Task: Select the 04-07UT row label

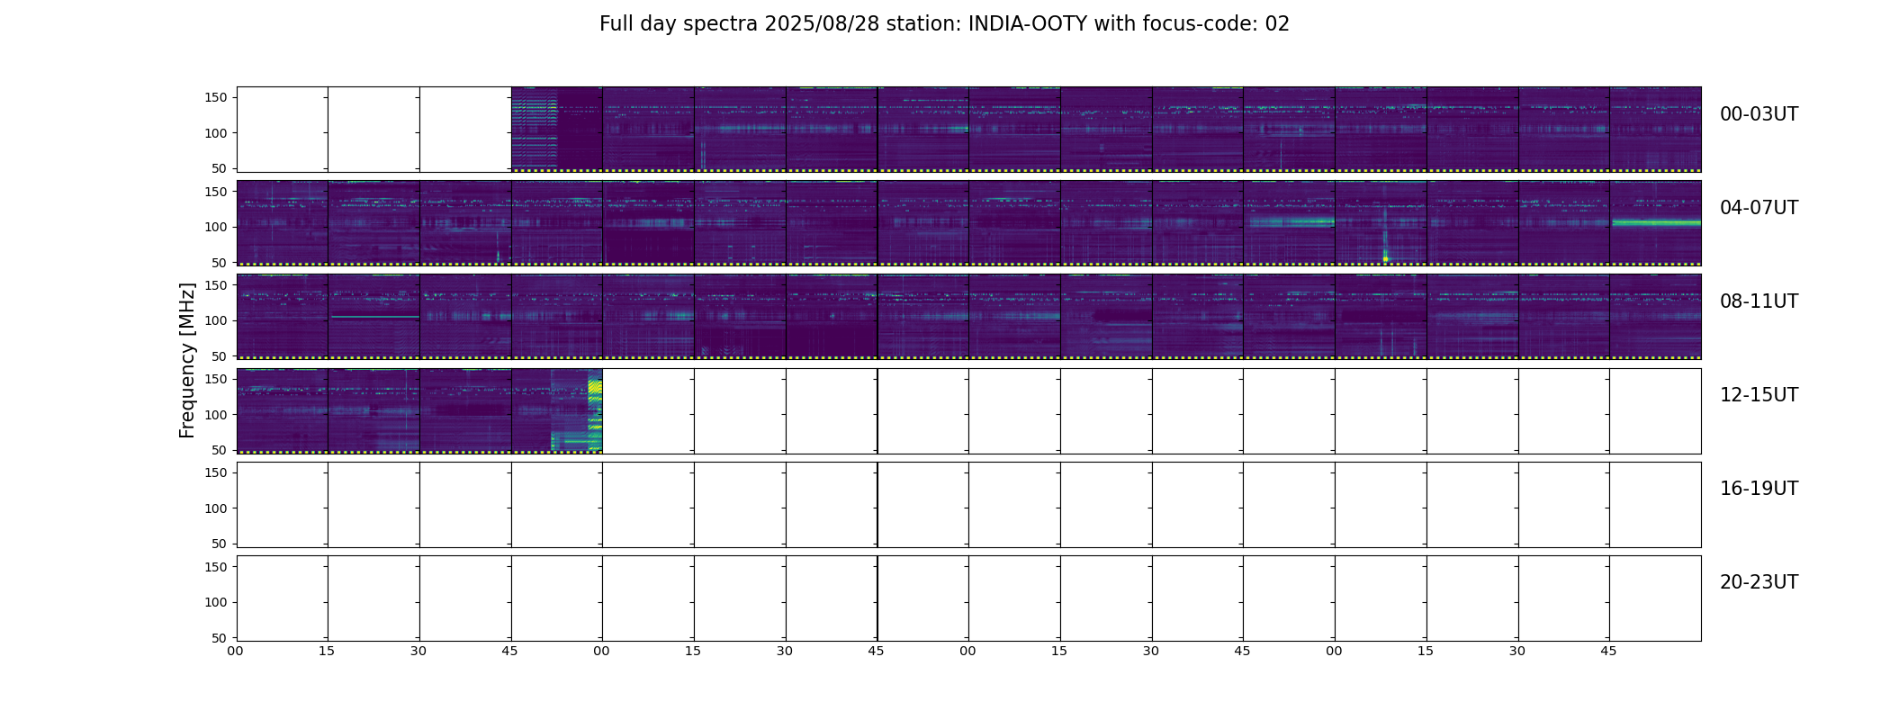Action: click(1759, 208)
